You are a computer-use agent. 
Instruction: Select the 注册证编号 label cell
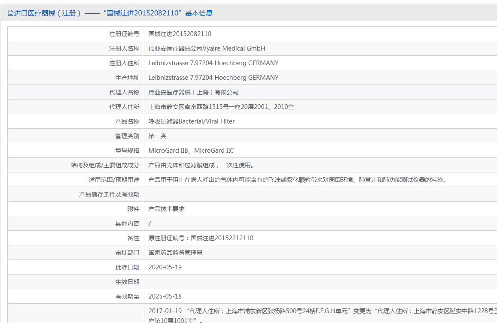click(x=124, y=34)
